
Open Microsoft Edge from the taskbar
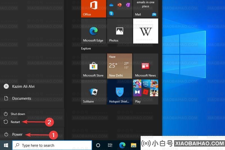point(122,145)
